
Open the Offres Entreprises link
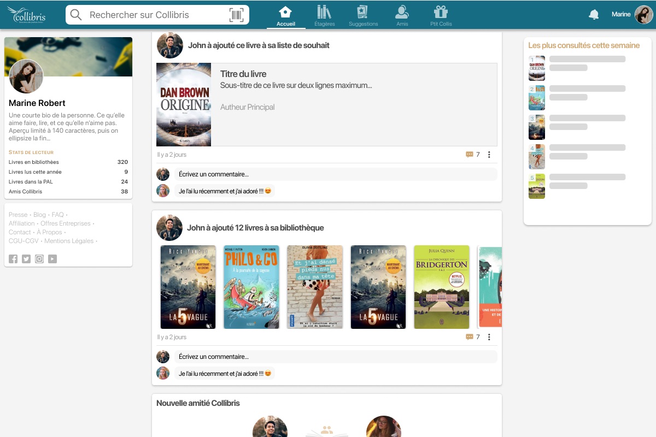66,223
